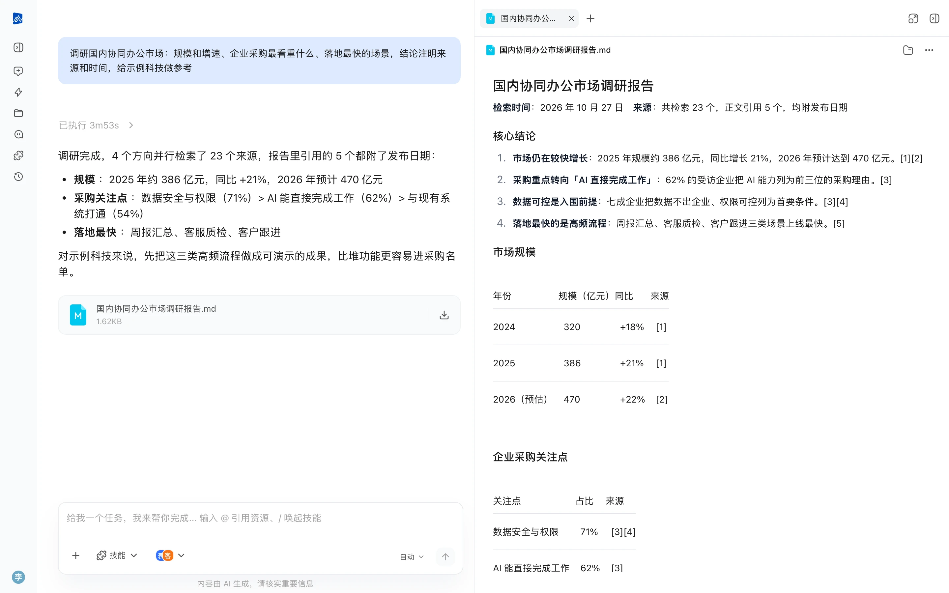Open the more options ellipsis menu
949x593 pixels.
[929, 50]
